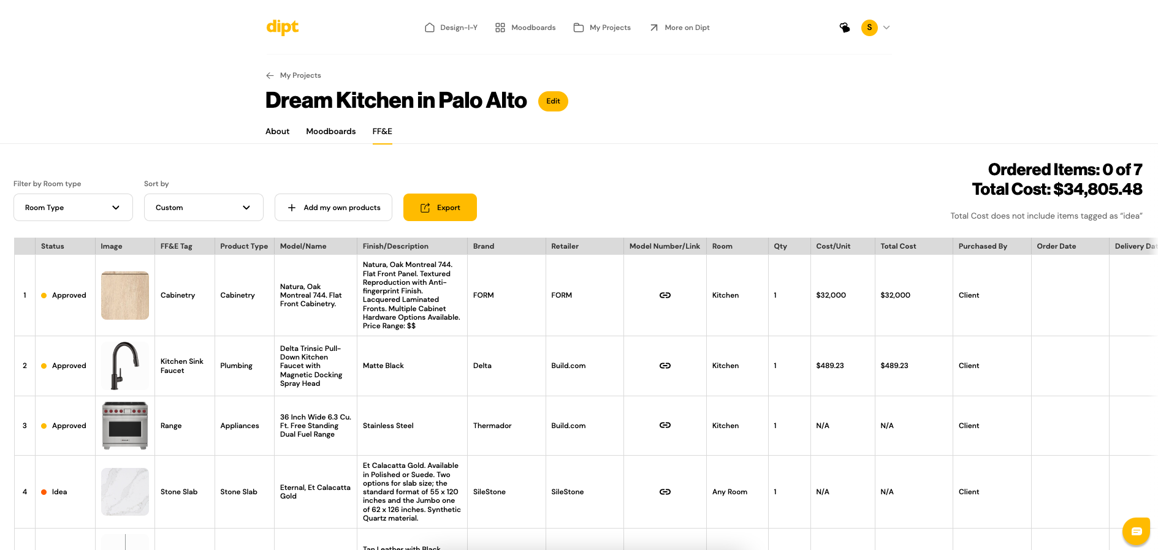The image size is (1158, 550).
Task: Click the dipt logo
Action: tap(283, 27)
